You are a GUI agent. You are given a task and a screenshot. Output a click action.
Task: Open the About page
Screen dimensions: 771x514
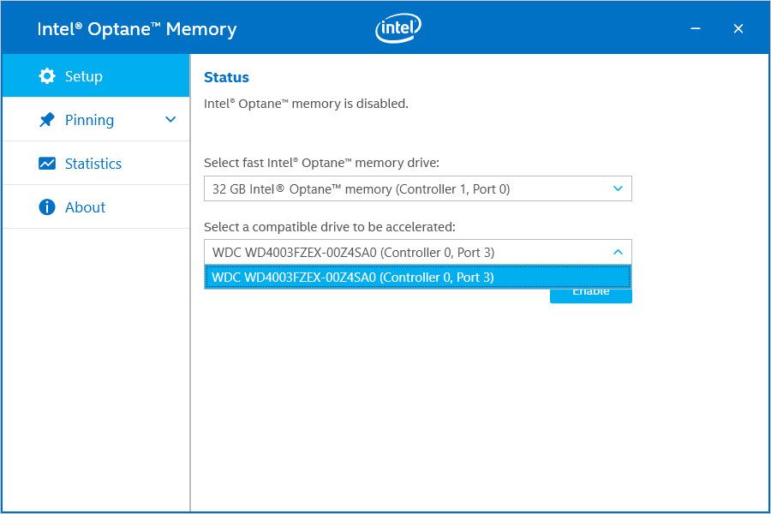coord(96,207)
